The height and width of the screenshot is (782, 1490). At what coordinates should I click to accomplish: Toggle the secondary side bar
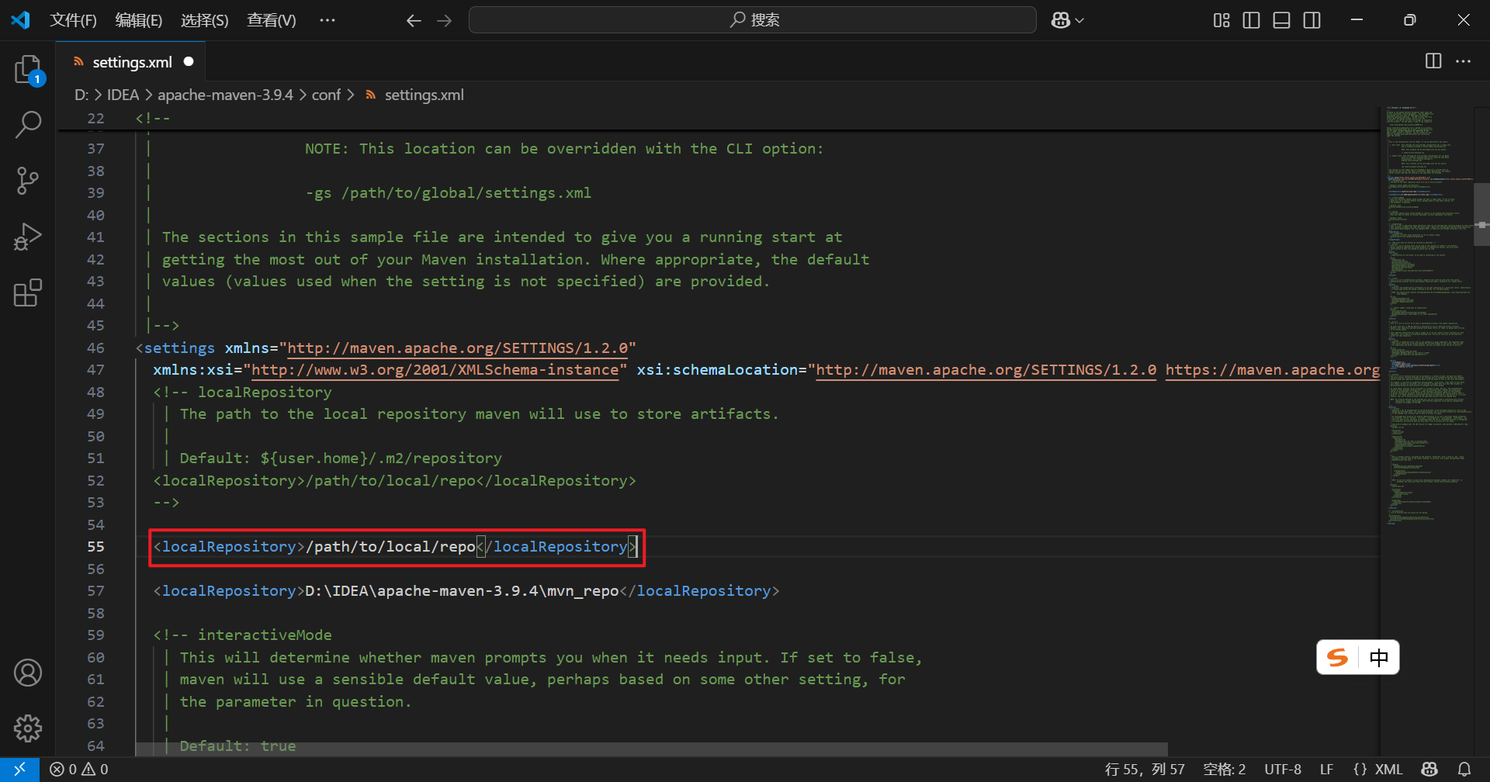1312,20
